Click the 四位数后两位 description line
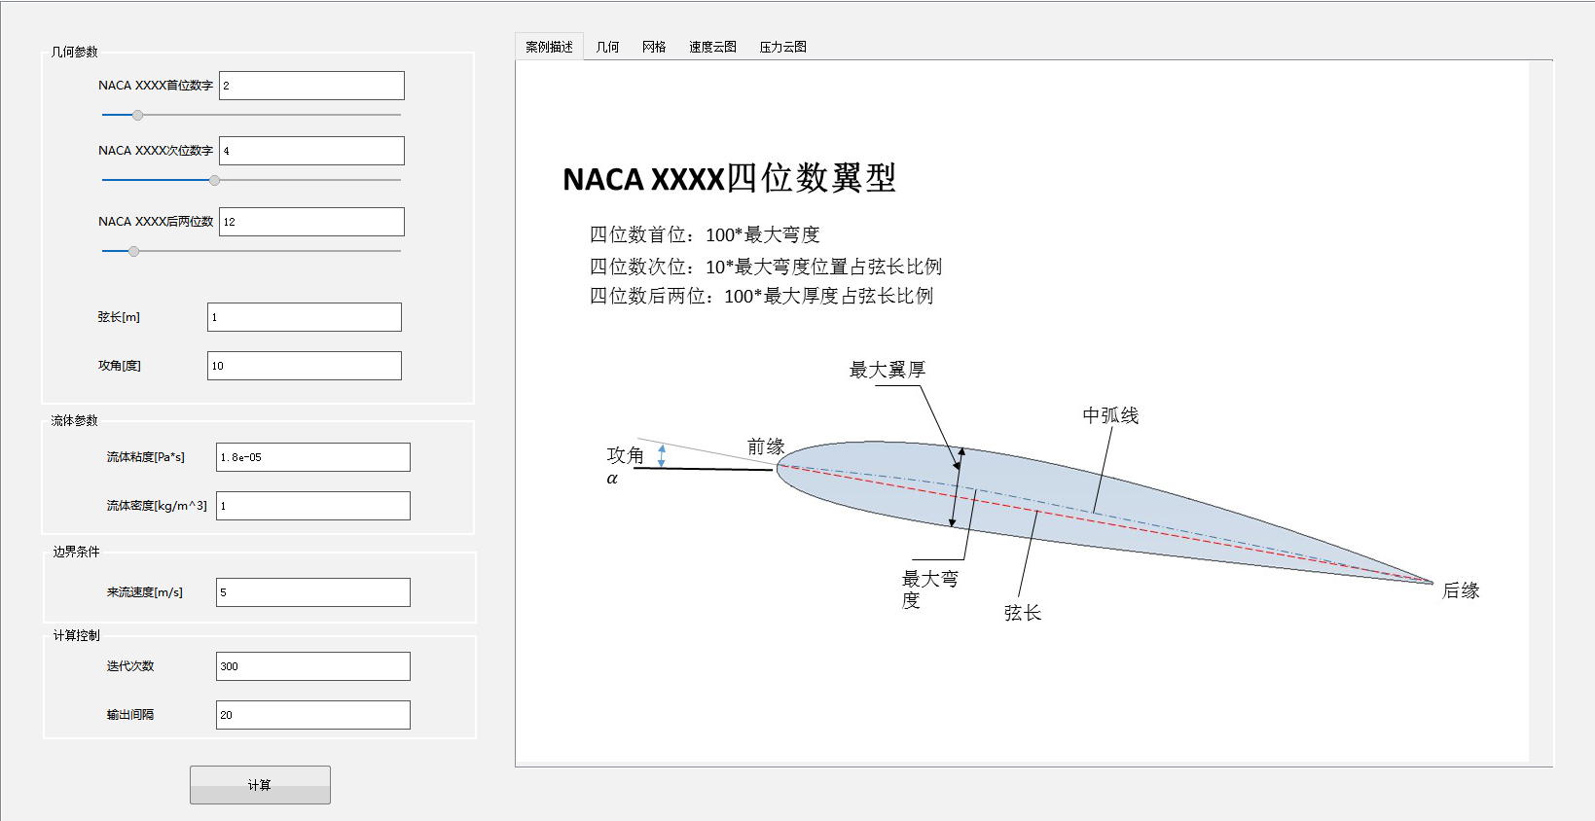1595x821 pixels. [761, 296]
